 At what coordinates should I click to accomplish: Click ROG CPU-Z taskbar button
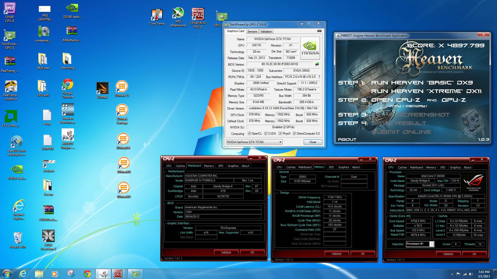(118, 274)
